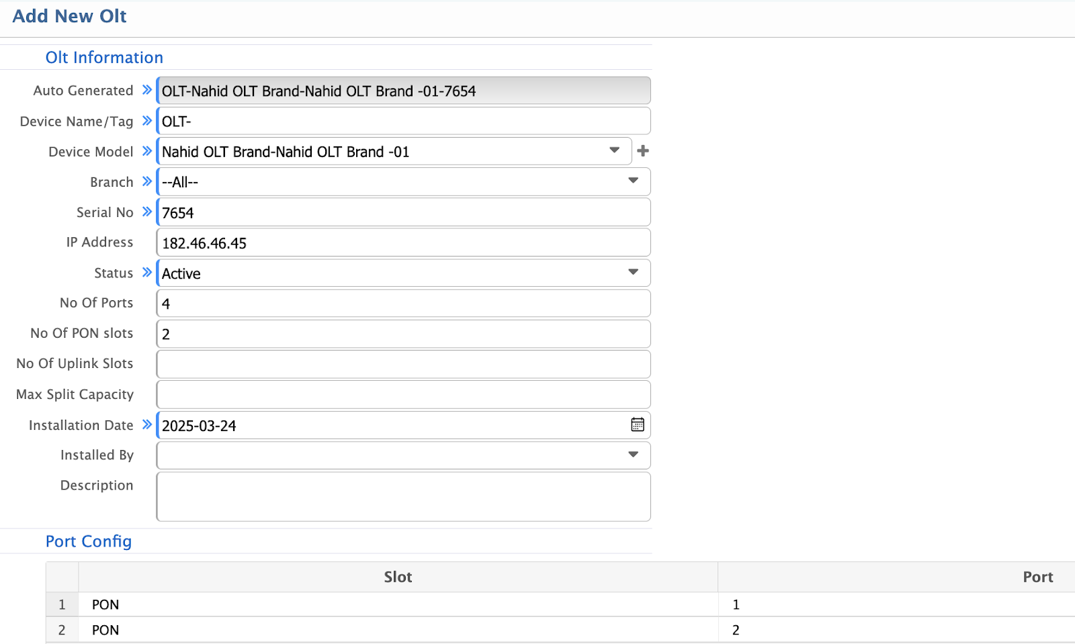Click the Port column header
Viewport: 1075px width, 644px height.
pyautogui.click(x=1037, y=577)
